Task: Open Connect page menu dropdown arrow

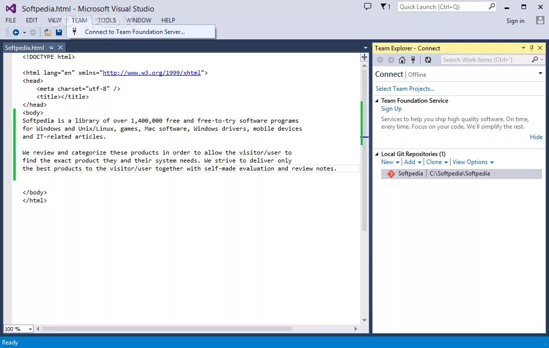Action: (x=540, y=73)
